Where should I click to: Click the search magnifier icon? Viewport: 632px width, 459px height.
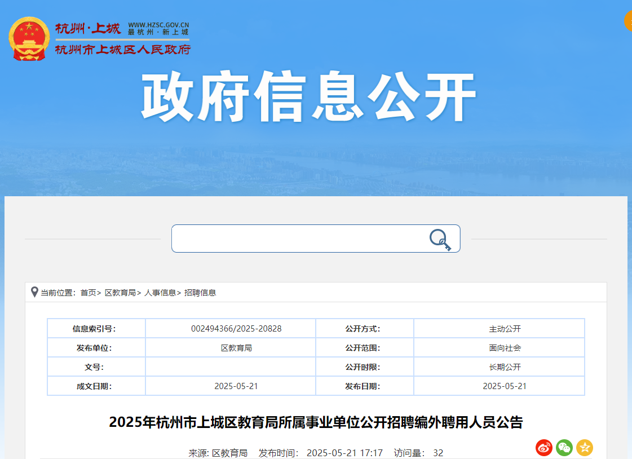(x=440, y=239)
